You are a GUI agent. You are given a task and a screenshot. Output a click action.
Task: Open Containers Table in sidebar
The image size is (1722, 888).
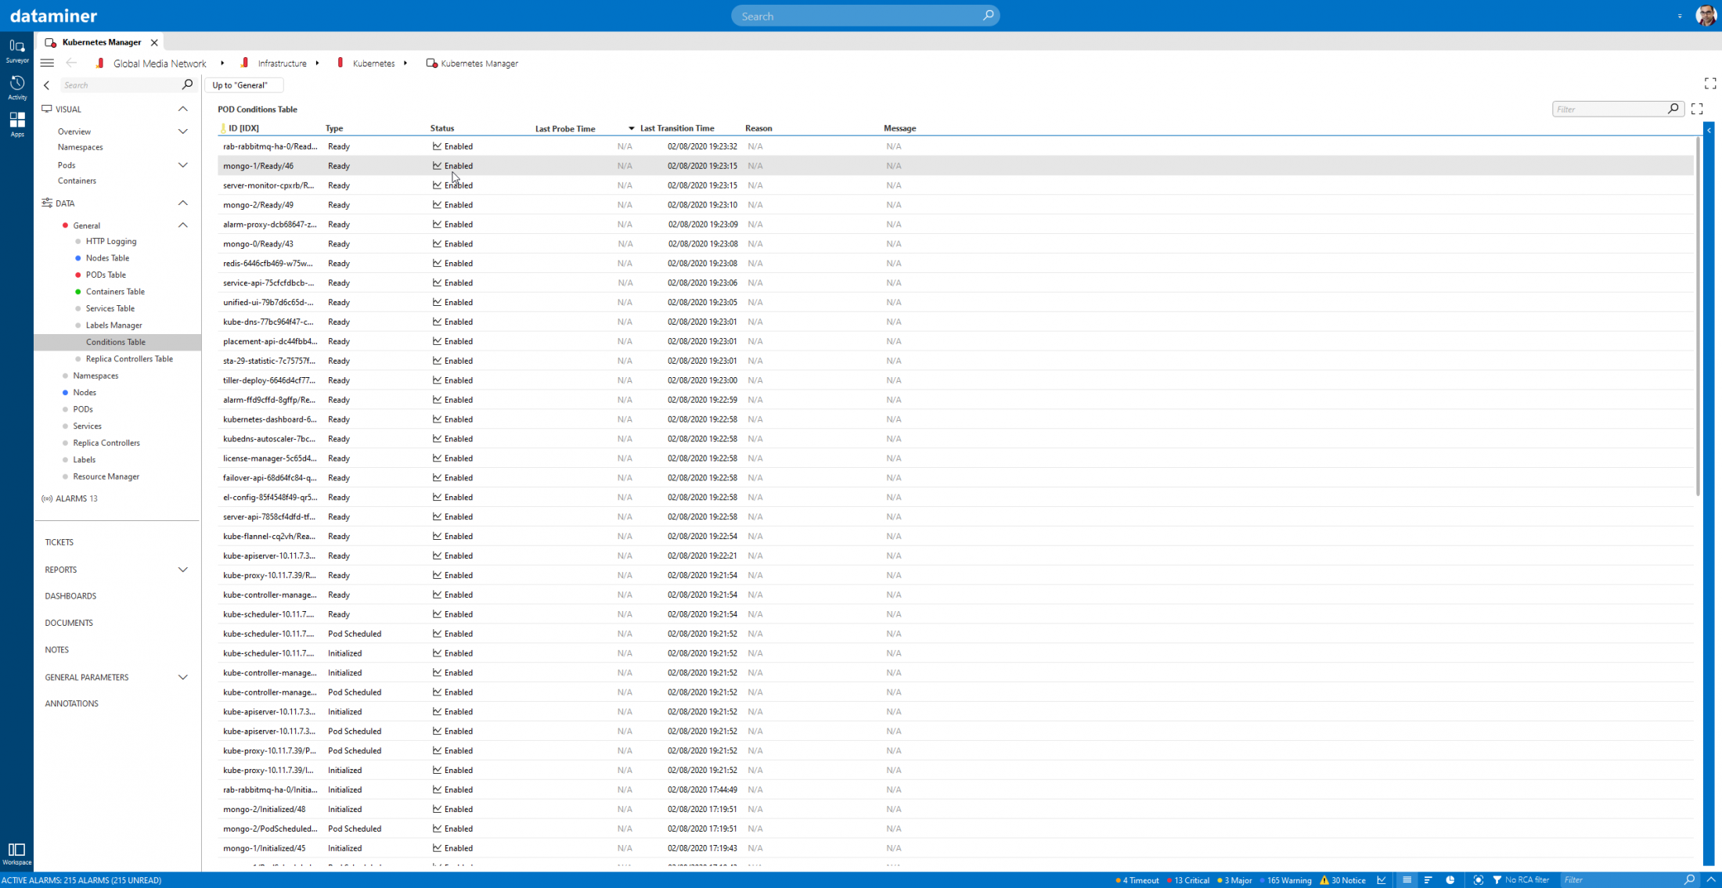point(115,292)
